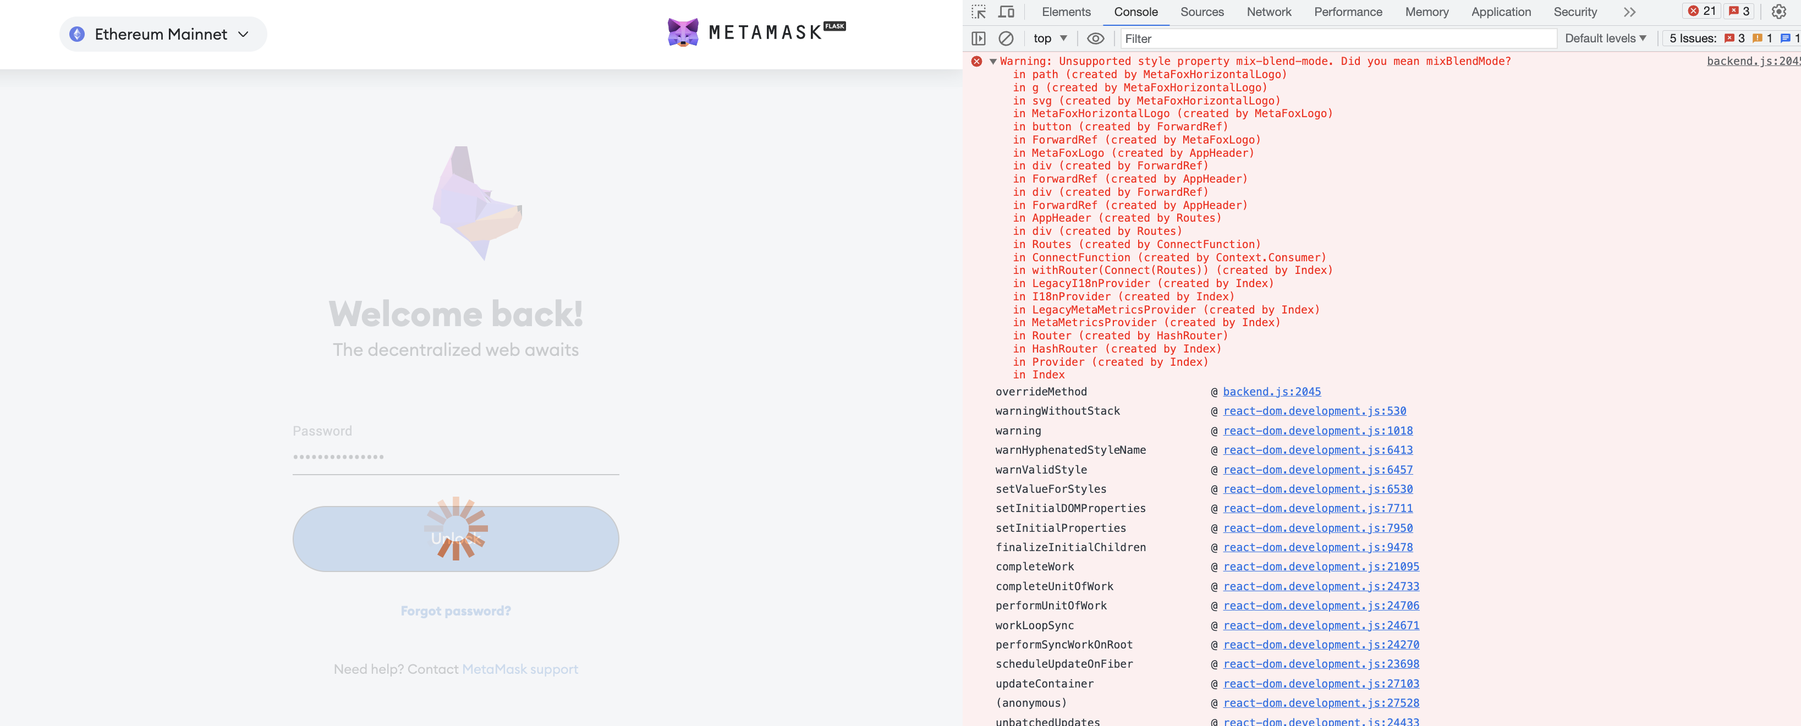This screenshot has height=726, width=1801.
Task: Click the red error icon in the Issues bar
Action: [x=1728, y=38]
